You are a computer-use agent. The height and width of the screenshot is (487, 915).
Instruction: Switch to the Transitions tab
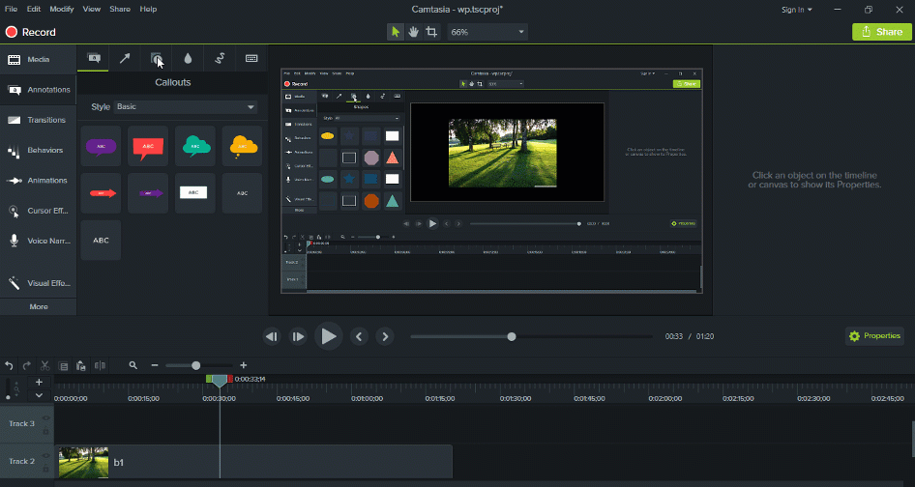pyautogui.click(x=38, y=121)
